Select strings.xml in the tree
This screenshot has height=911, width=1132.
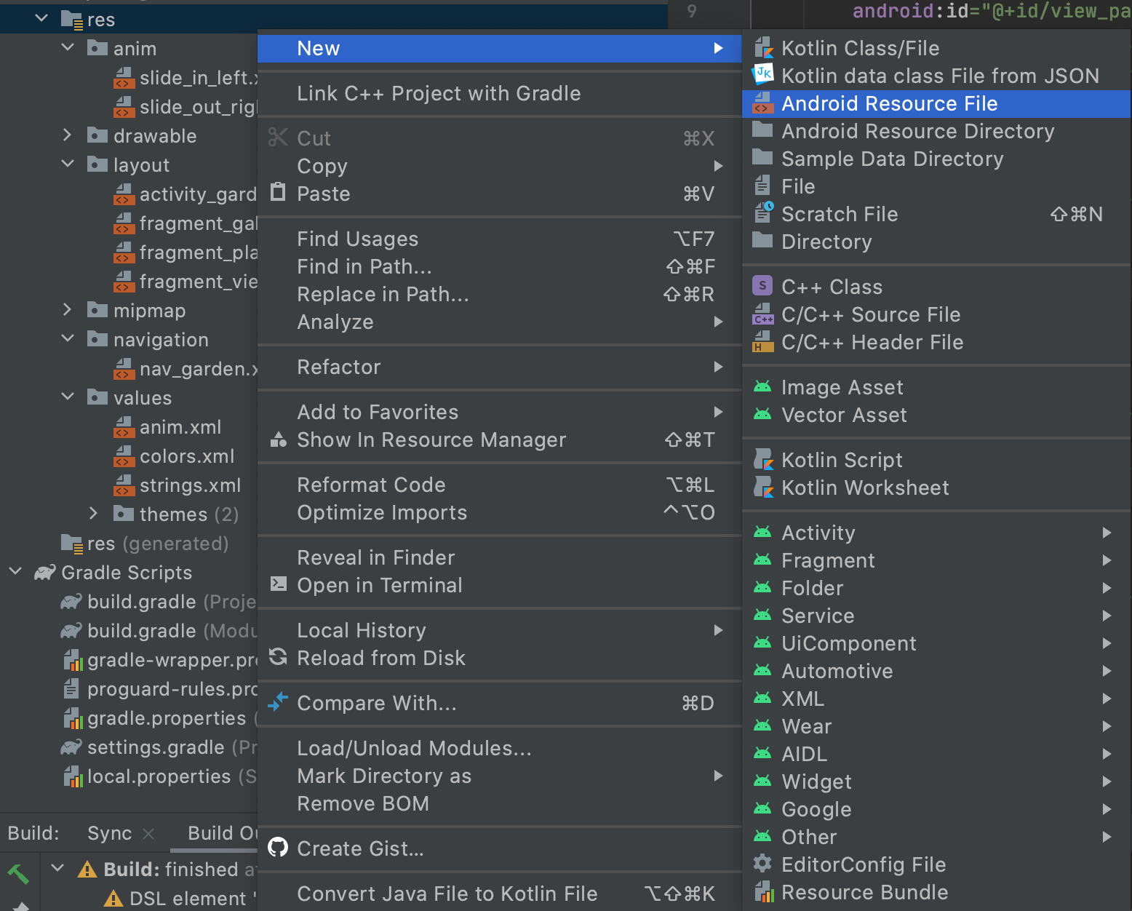190,485
